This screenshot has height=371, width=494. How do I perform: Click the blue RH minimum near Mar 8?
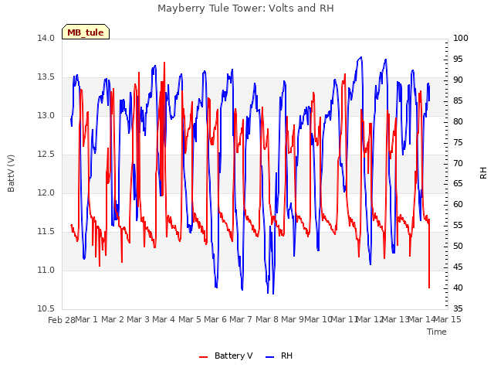point(272,294)
